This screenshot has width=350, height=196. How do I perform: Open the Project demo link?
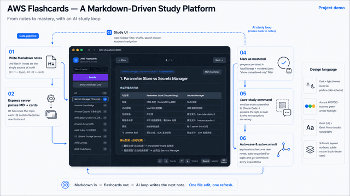(331, 8)
